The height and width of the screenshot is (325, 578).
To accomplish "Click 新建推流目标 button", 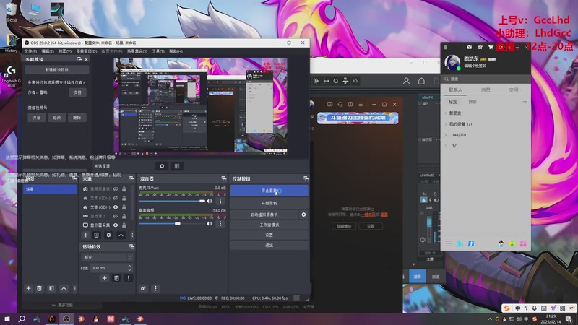I will (x=57, y=69).
